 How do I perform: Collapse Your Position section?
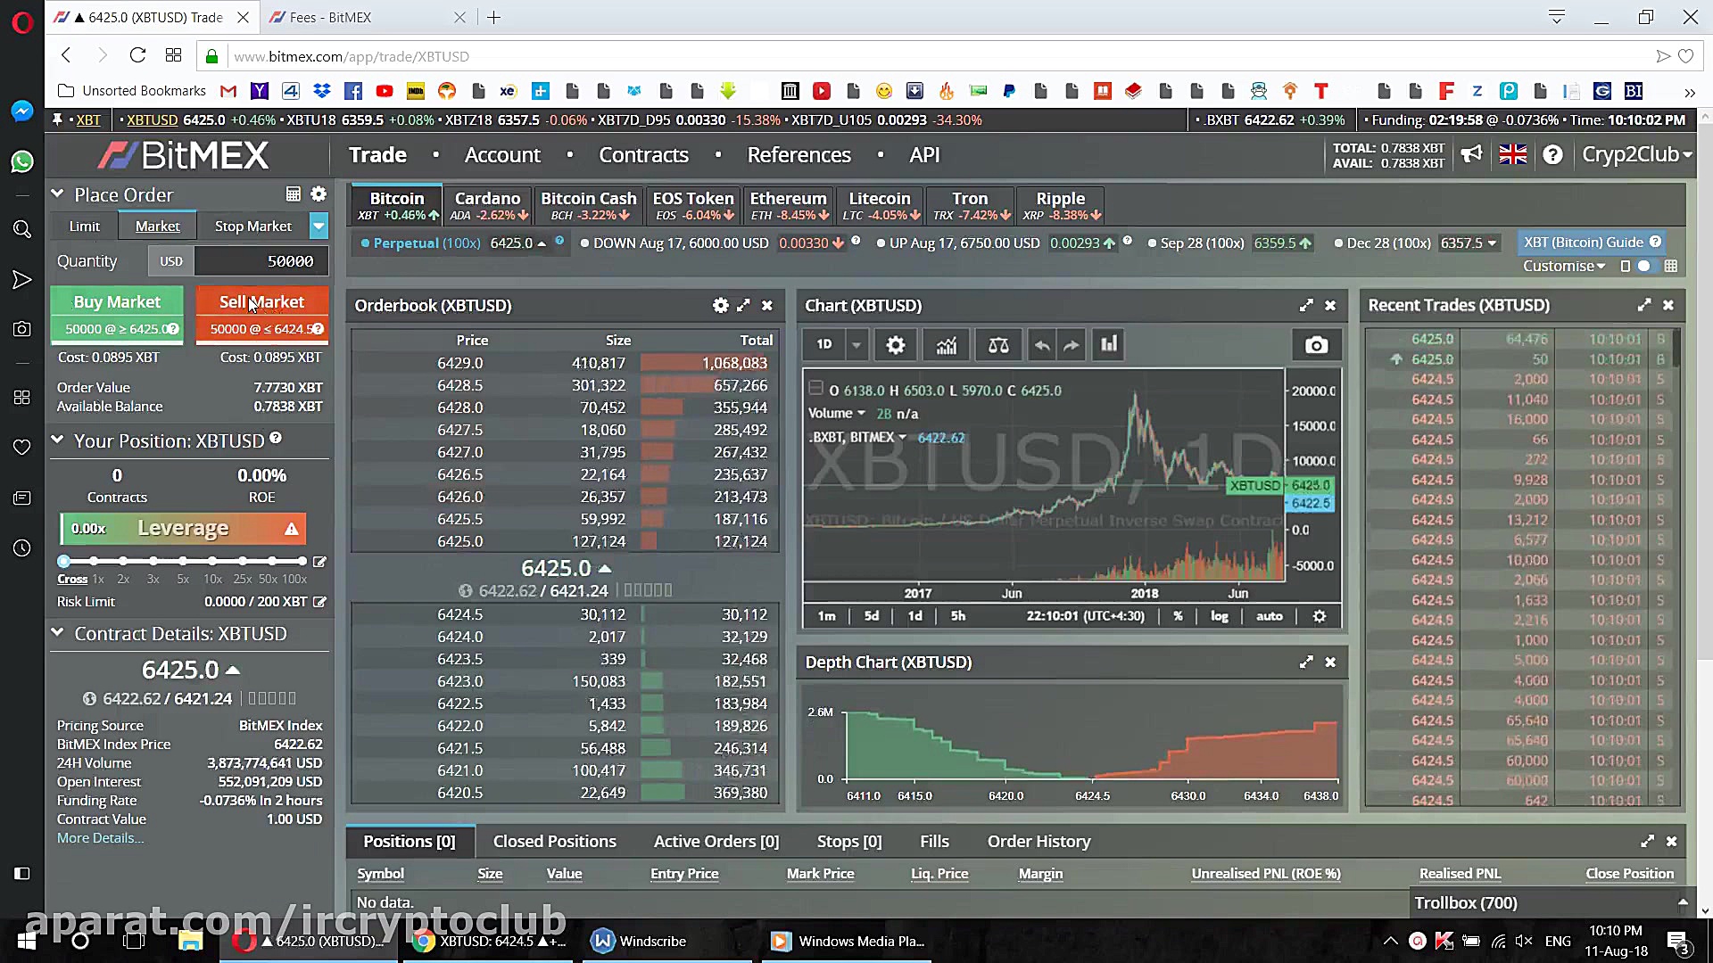click(58, 440)
